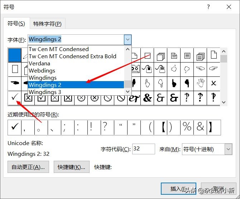This screenshot has width=240, height=199.
Task: Choose Tw Cen MT Condensed Extra Bold font
Action: (x=76, y=56)
